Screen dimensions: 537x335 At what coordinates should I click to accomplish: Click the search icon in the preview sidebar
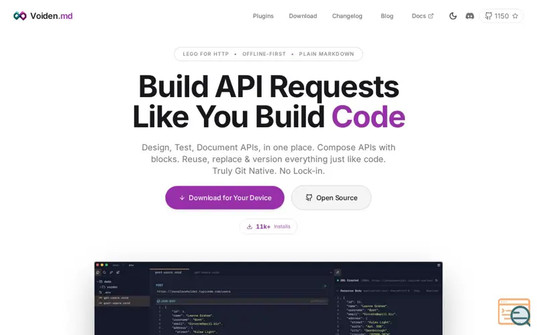[x=105, y=273]
